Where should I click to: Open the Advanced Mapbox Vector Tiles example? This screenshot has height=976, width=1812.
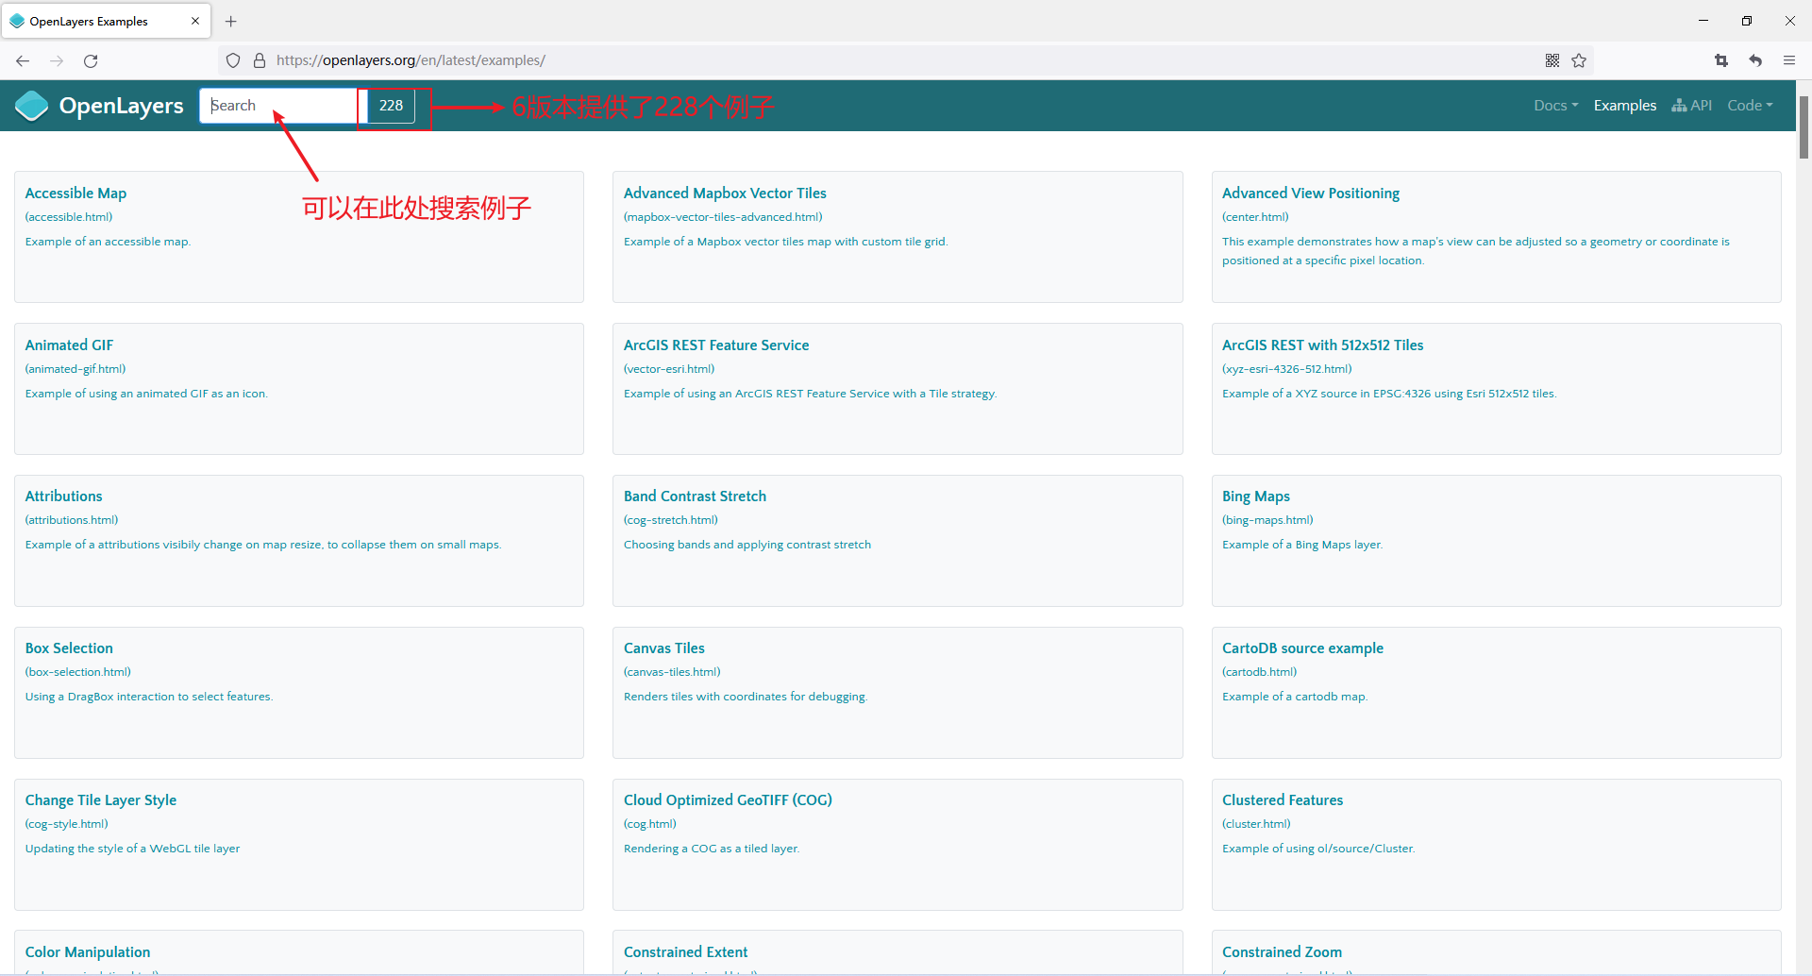(x=725, y=194)
